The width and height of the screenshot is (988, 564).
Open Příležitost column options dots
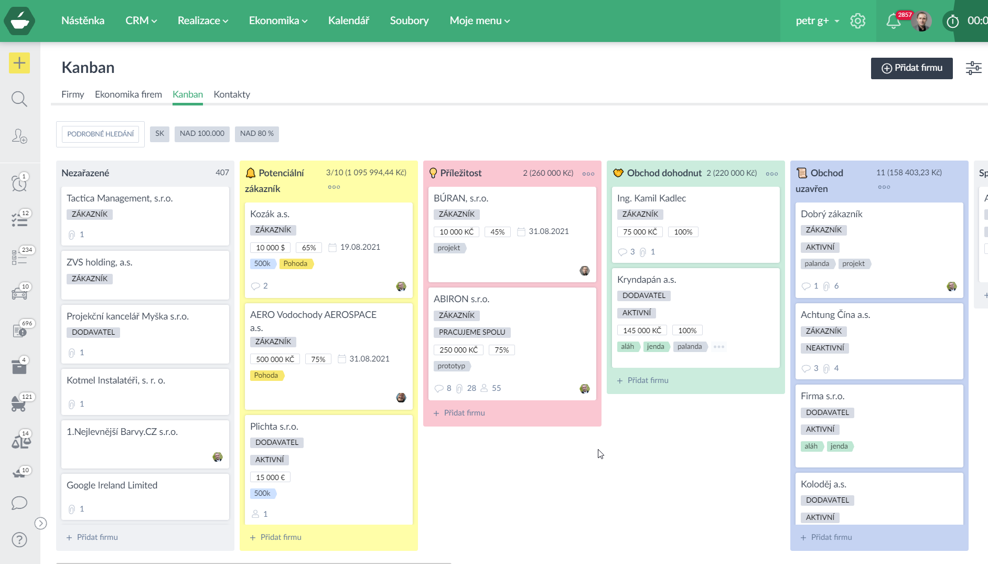588,174
